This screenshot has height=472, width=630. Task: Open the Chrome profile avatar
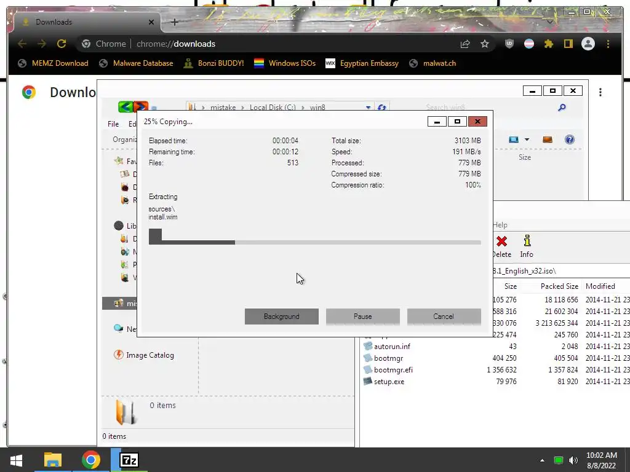tap(588, 44)
